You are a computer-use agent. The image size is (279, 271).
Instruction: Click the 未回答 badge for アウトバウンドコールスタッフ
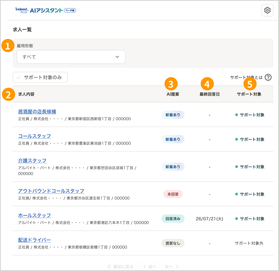173,194
